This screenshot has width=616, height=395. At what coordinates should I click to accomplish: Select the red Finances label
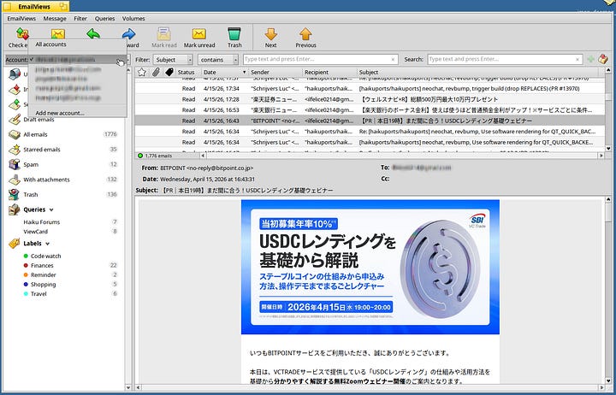click(x=42, y=265)
